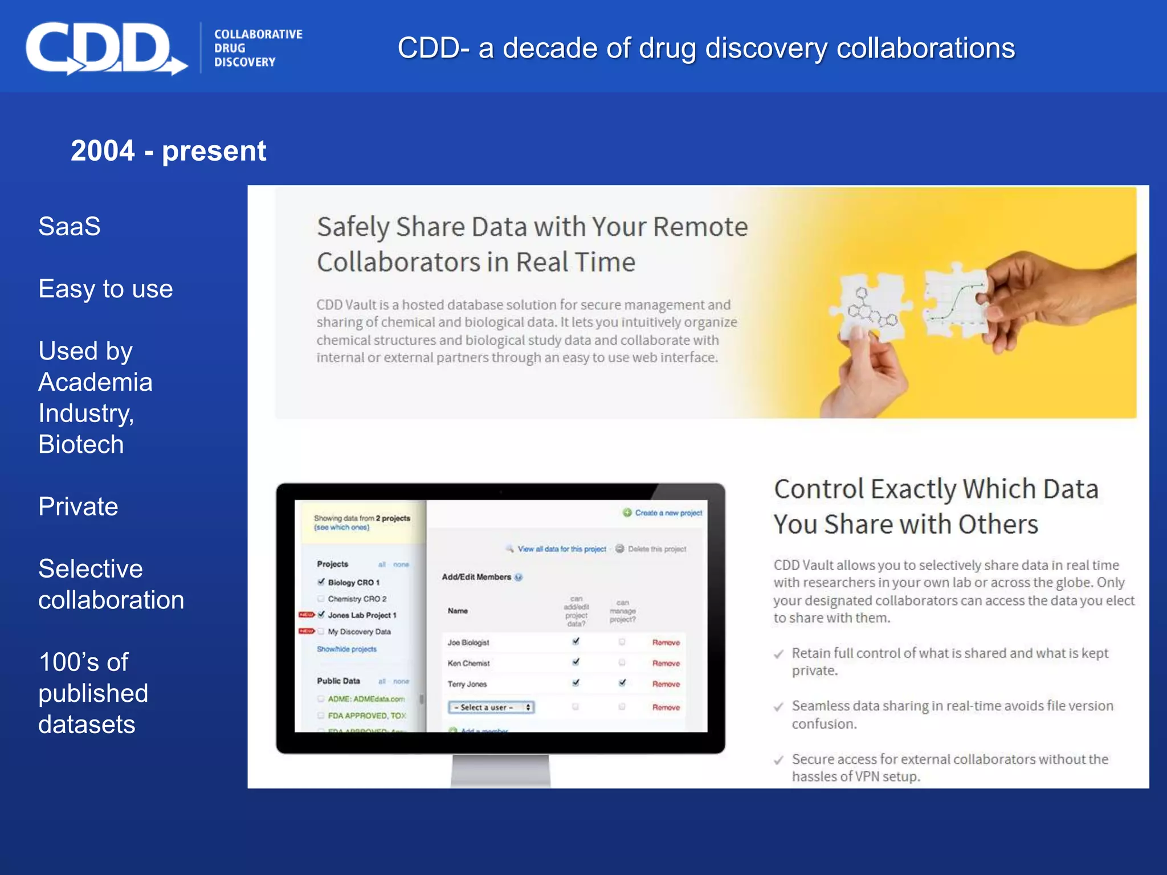The width and height of the screenshot is (1167, 875).
Task: Toggle the Biology CRO 1 project checkbox
Action: pos(321,582)
